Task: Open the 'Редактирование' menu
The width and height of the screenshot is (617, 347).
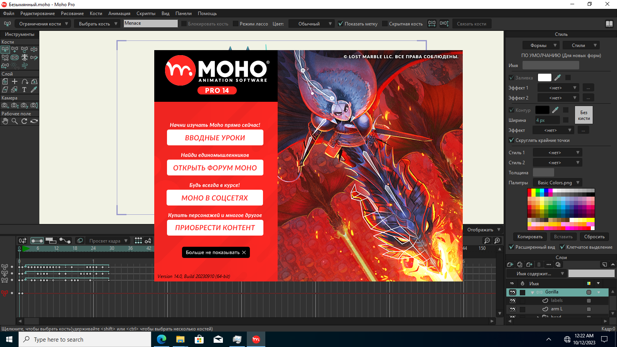Action: point(37,13)
